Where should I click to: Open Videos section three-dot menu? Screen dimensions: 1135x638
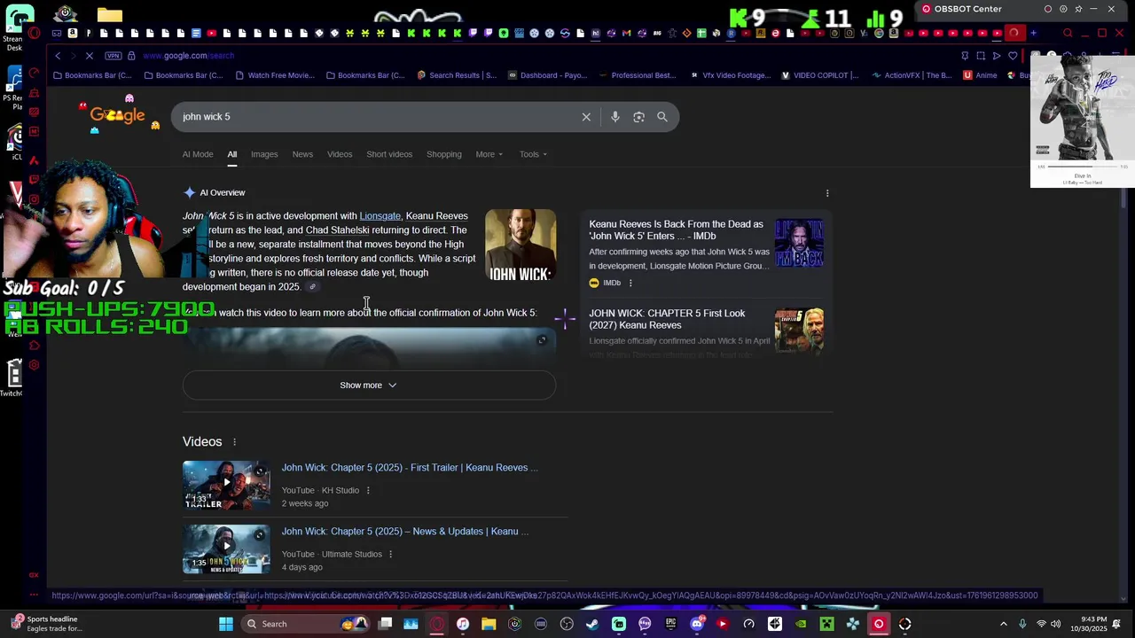[234, 442]
